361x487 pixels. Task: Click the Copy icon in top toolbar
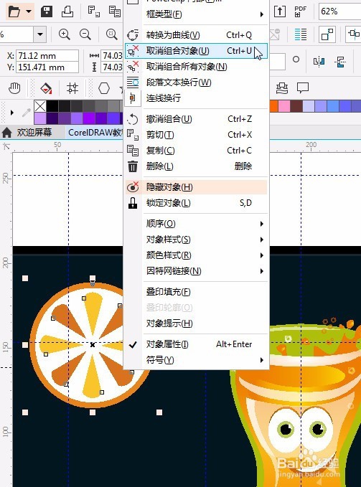click(x=114, y=11)
